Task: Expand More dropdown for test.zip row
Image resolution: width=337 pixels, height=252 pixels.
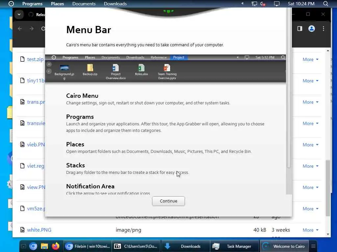Action: click(310, 59)
